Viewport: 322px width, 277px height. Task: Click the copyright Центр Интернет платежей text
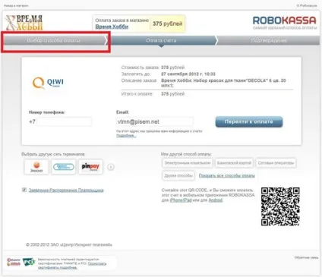[69, 244]
